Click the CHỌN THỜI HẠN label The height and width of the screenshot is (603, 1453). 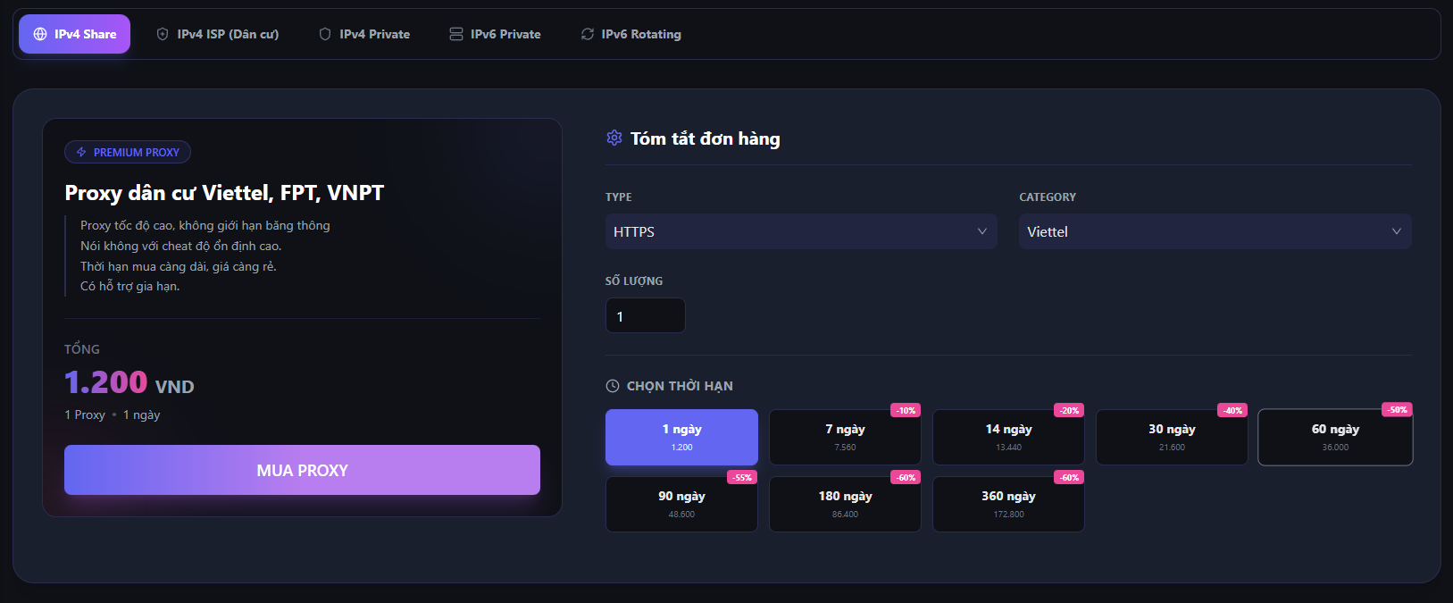[x=680, y=386]
